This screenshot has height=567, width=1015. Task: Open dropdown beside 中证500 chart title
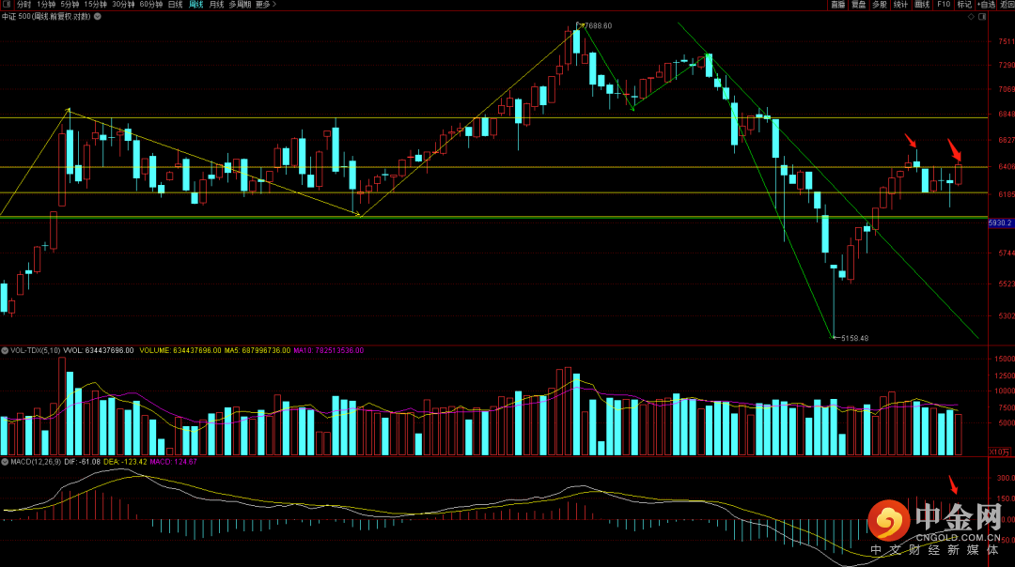[x=98, y=16]
